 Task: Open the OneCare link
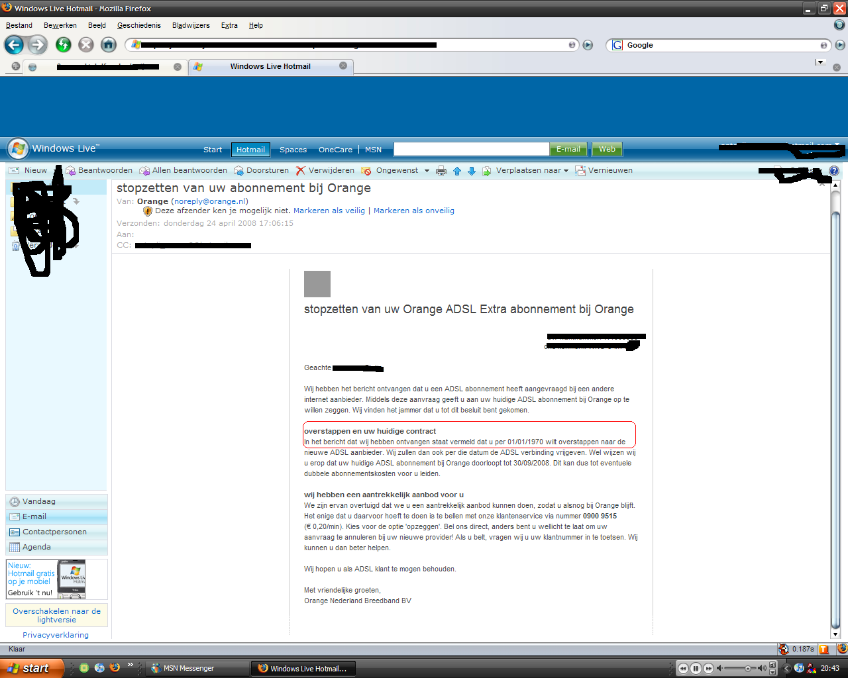(x=335, y=150)
